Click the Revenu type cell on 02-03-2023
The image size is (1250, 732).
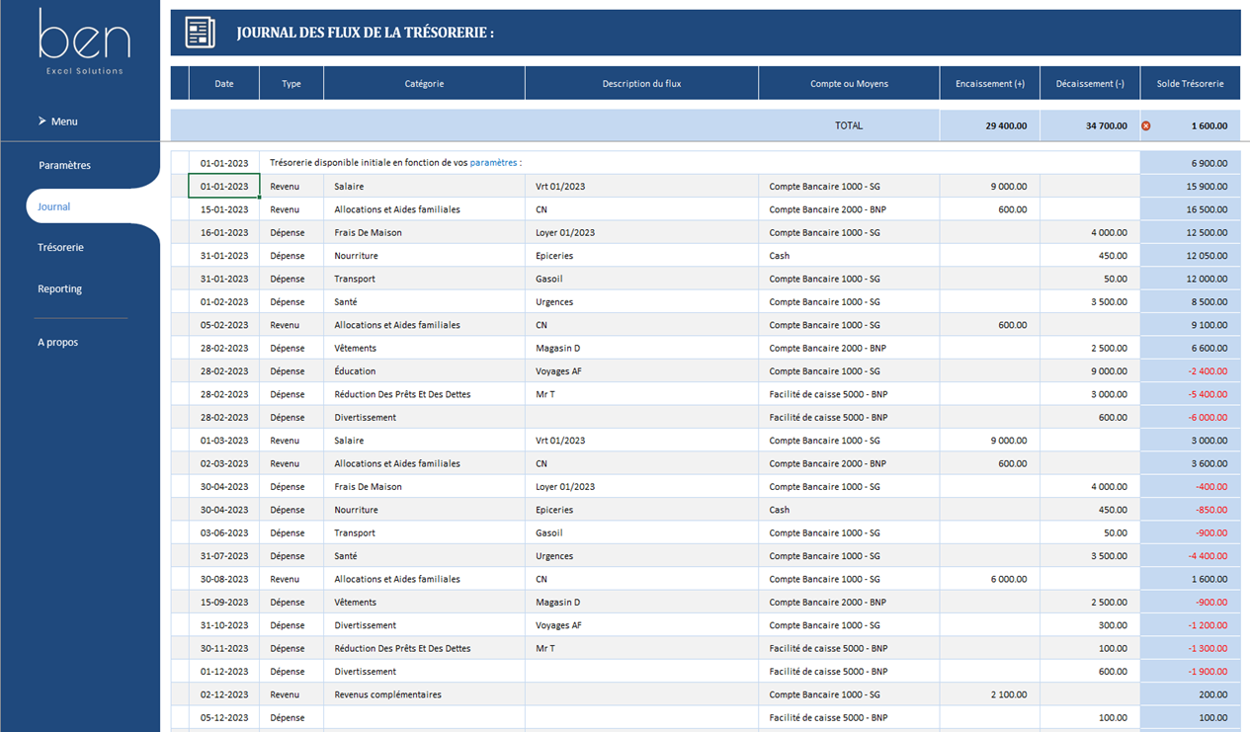[292, 463]
